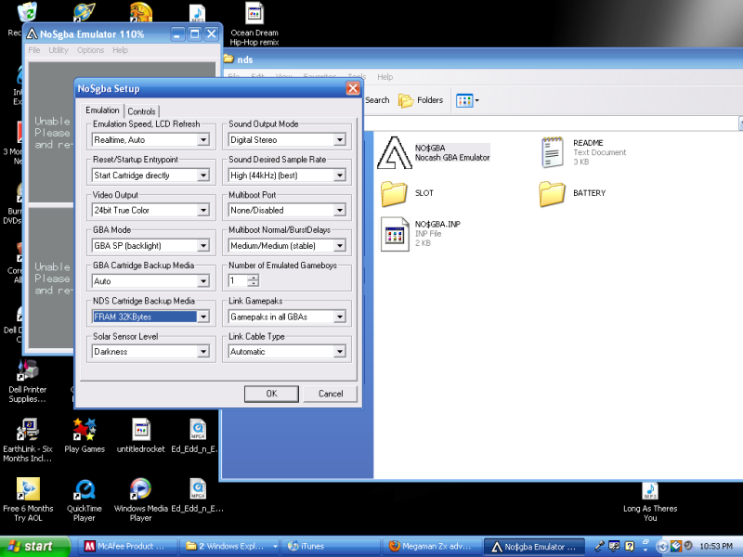Confirm setup with OK button
This screenshot has width=743, height=557.
click(x=271, y=394)
